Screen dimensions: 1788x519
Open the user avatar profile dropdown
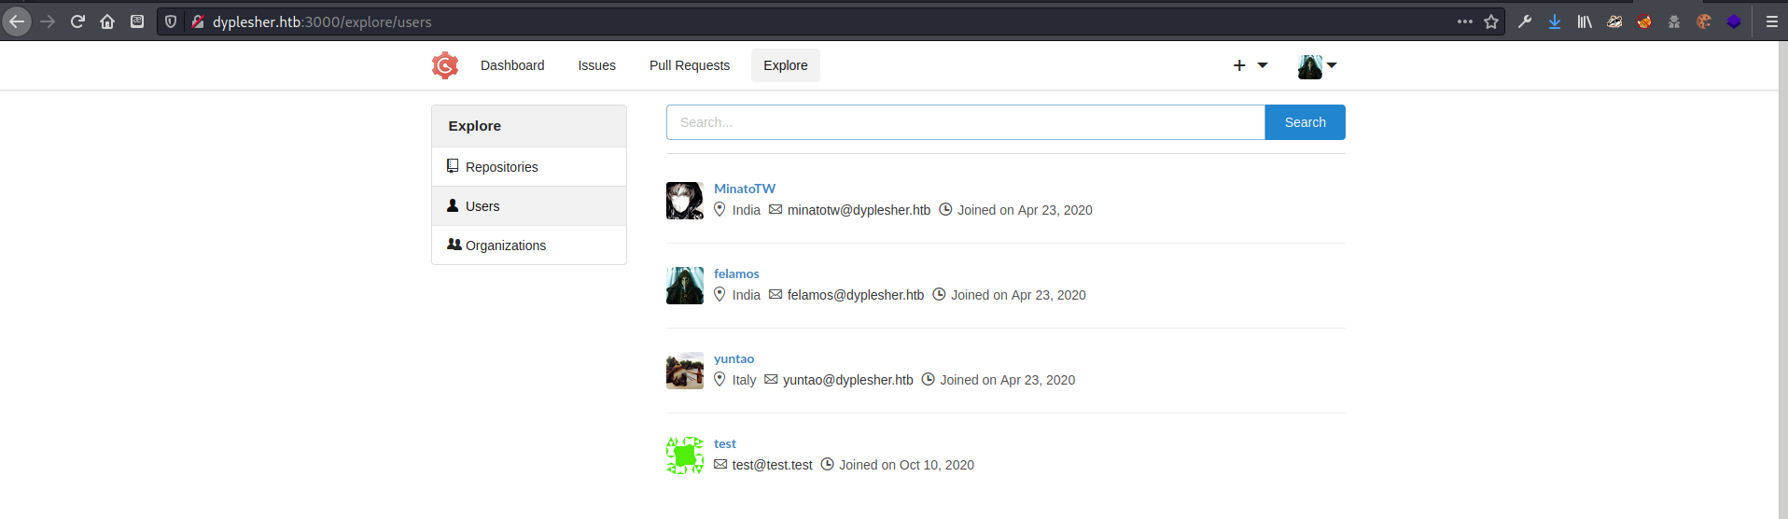pos(1317,66)
